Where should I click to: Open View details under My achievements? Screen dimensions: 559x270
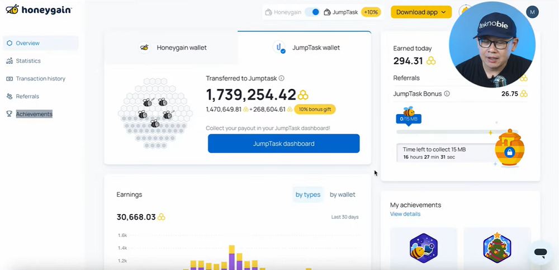point(405,214)
